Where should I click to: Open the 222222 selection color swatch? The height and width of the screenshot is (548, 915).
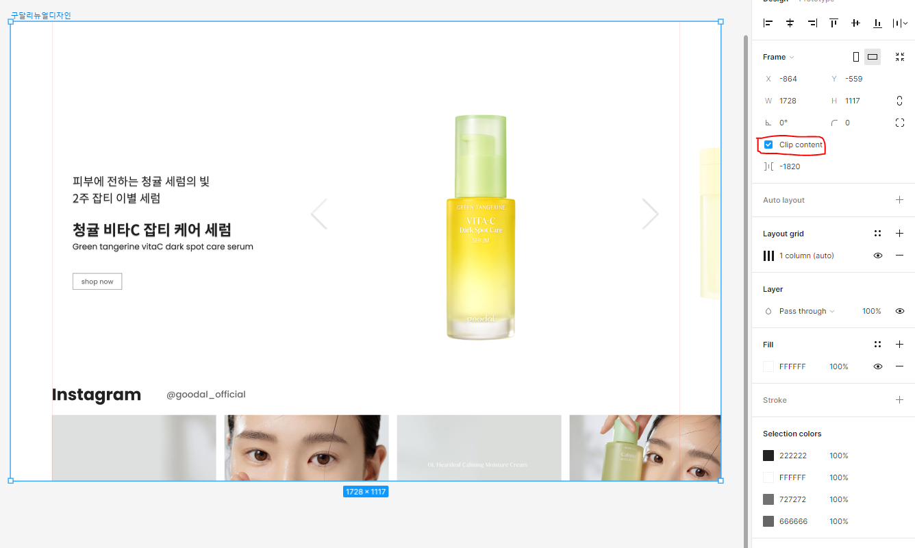768,456
